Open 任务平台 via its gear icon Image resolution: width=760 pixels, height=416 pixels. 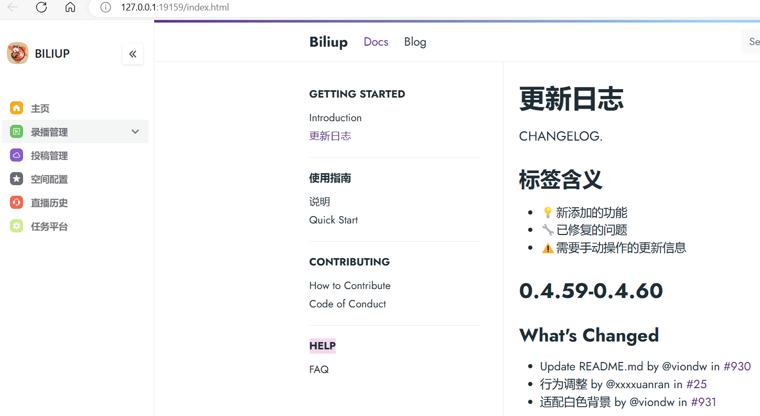click(x=16, y=226)
